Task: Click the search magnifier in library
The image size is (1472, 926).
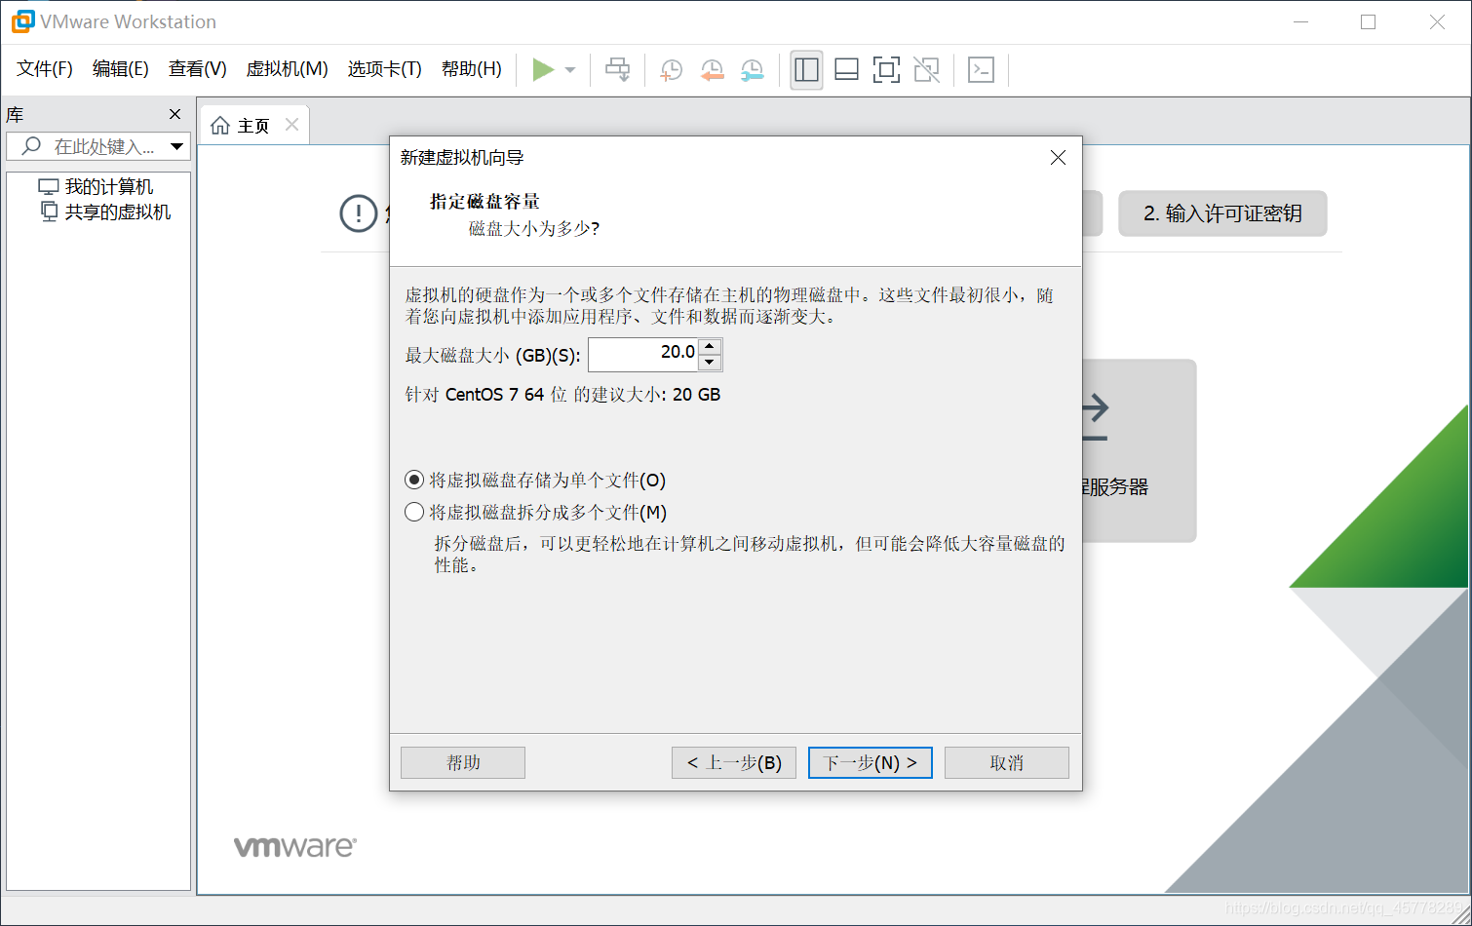Action: click(x=31, y=146)
